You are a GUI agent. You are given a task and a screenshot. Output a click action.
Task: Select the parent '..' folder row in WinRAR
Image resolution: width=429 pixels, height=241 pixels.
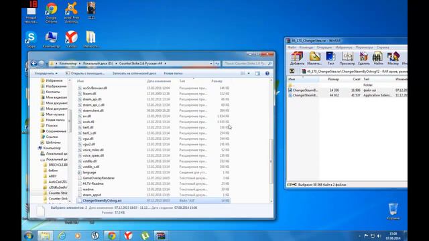coord(347,85)
